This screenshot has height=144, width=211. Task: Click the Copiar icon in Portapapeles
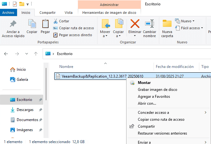(x=32, y=24)
